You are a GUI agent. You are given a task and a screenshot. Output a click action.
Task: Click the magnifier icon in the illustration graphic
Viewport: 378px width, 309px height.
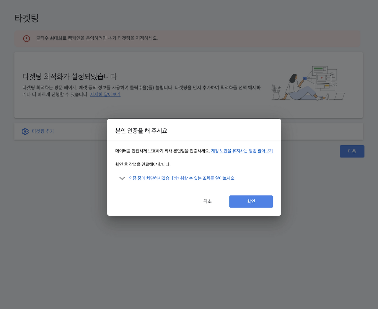(335, 84)
